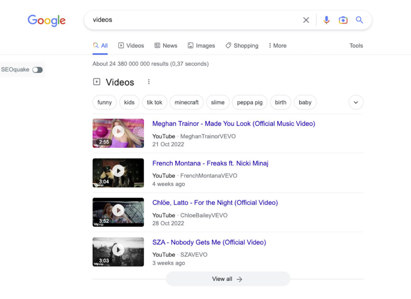Clear the search box with X icon

pos(306,20)
